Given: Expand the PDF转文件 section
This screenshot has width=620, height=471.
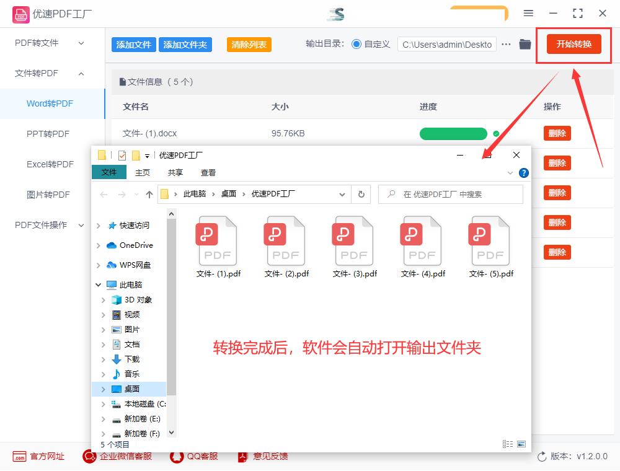Looking at the screenshot, I should pos(79,43).
